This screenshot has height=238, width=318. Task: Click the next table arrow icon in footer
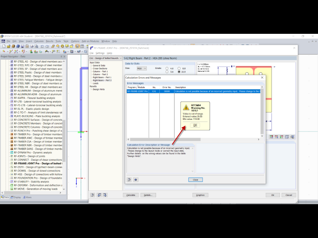click(x=105, y=195)
